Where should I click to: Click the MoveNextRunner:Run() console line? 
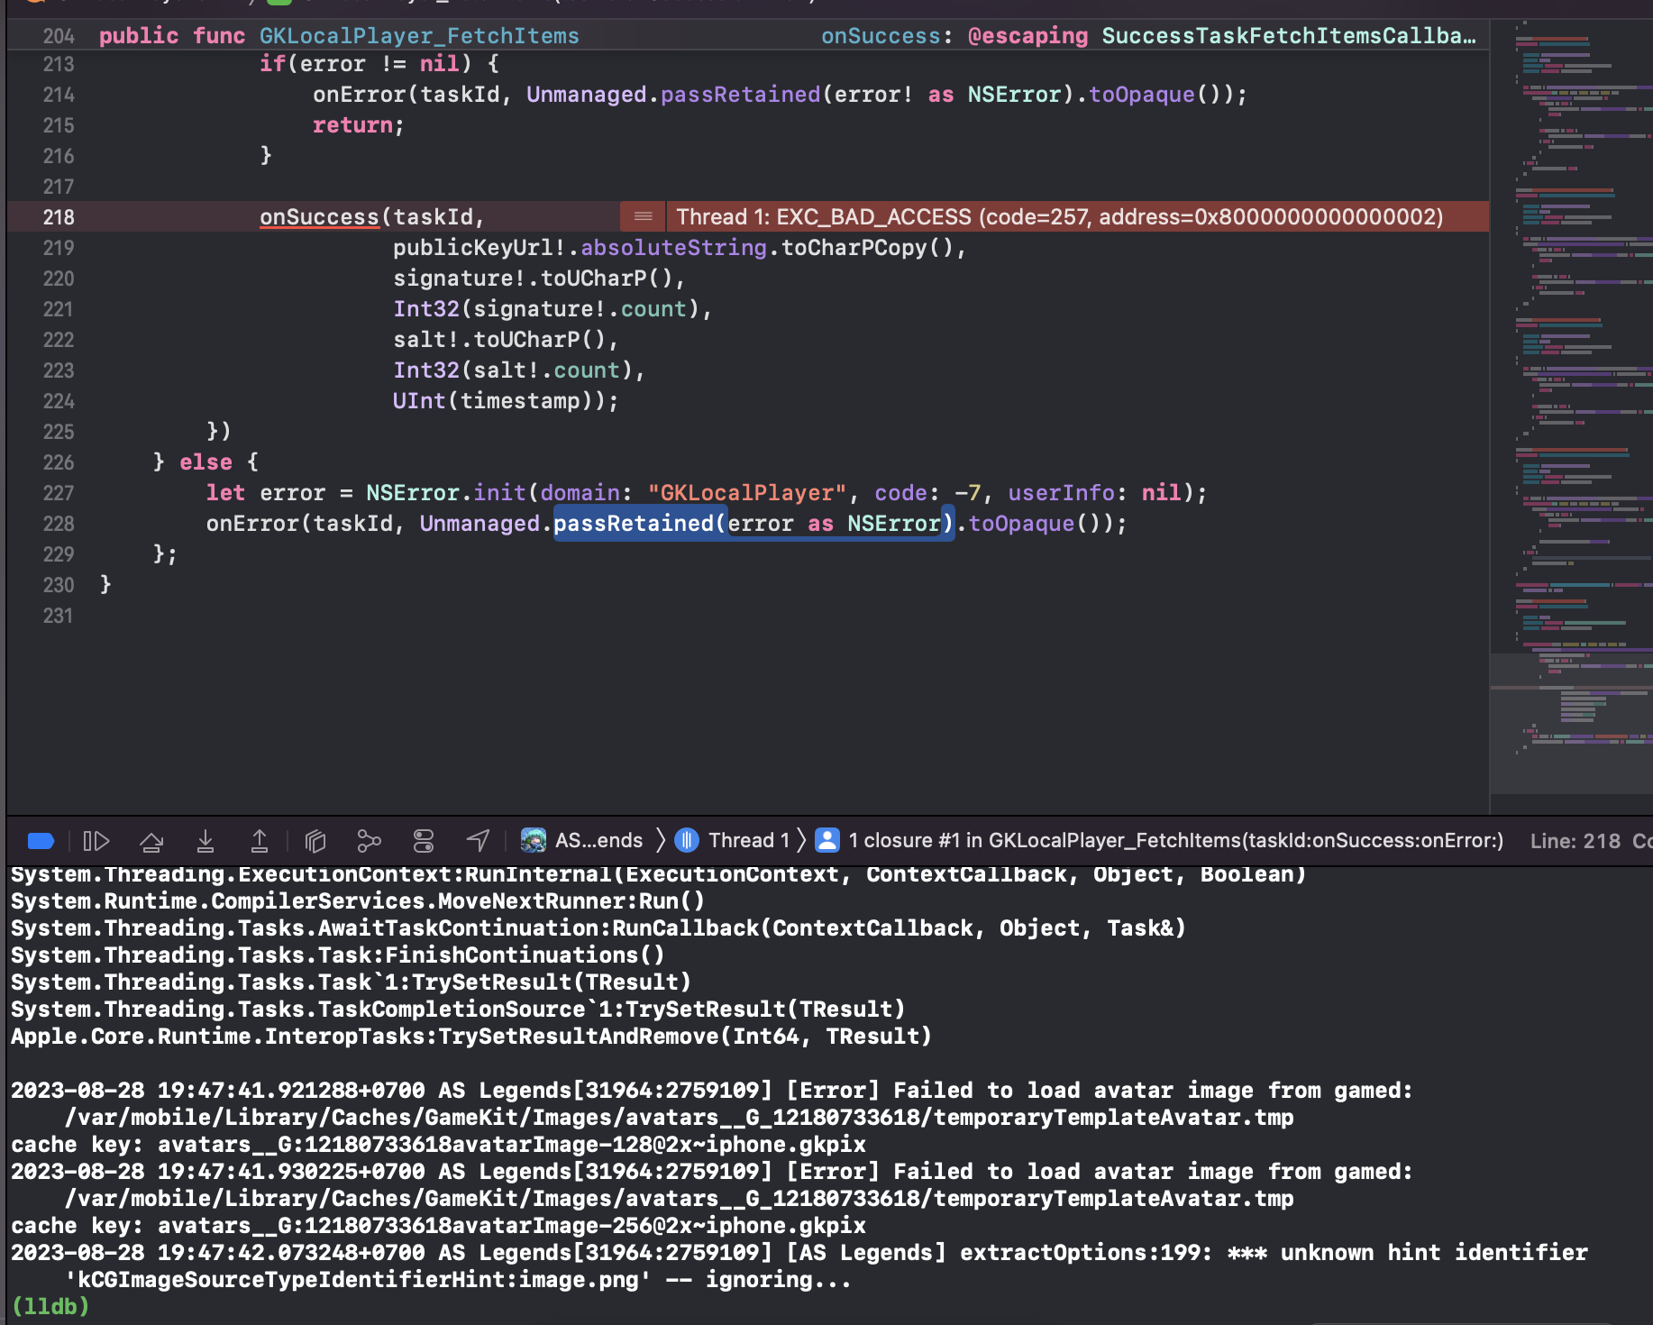(x=358, y=901)
